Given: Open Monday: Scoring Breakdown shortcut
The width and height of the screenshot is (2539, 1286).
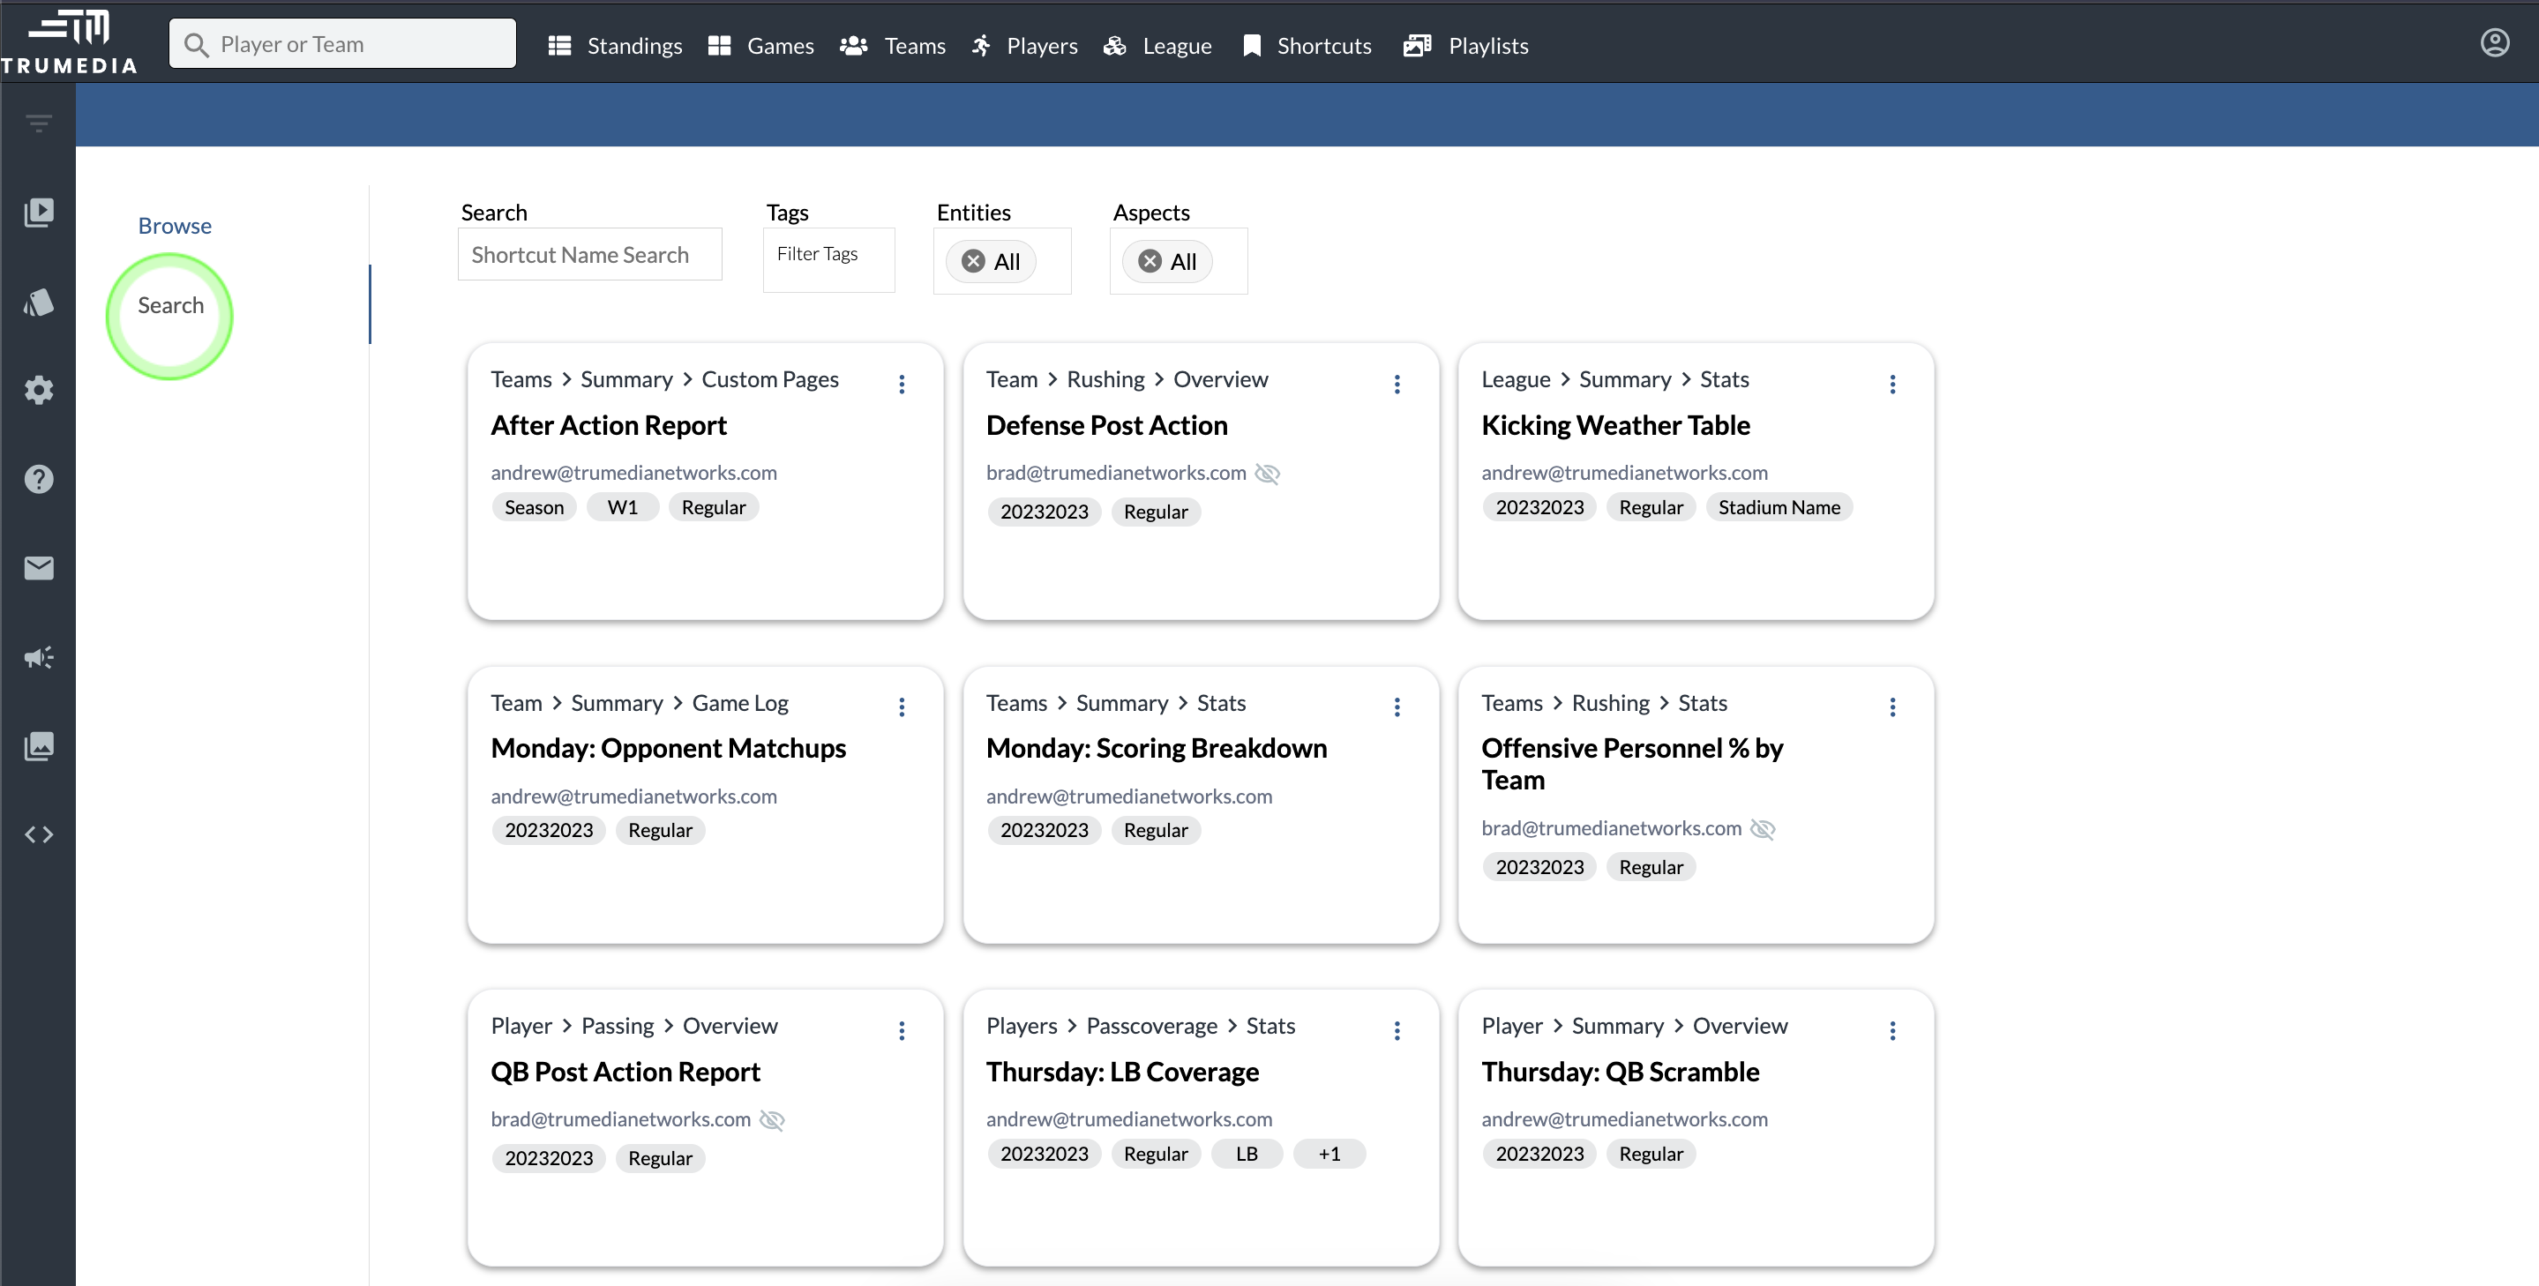Looking at the screenshot, I should (1157, 748).
